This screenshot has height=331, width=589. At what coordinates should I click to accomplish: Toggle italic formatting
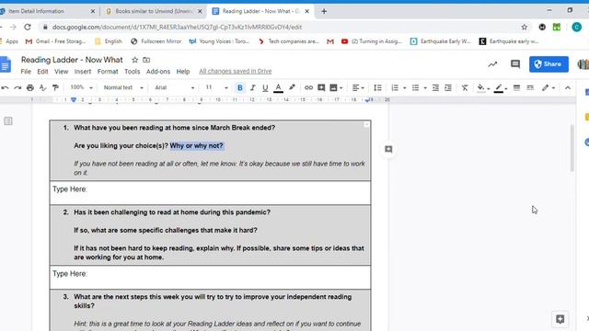coord(252,88)
